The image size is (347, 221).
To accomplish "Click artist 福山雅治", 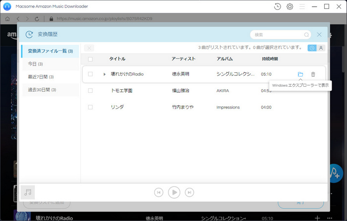I will click(x=180, y=91).
